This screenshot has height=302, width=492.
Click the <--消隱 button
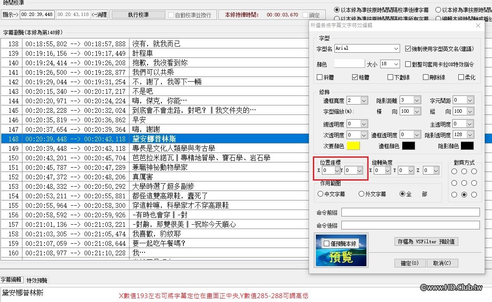click(99, 14)
